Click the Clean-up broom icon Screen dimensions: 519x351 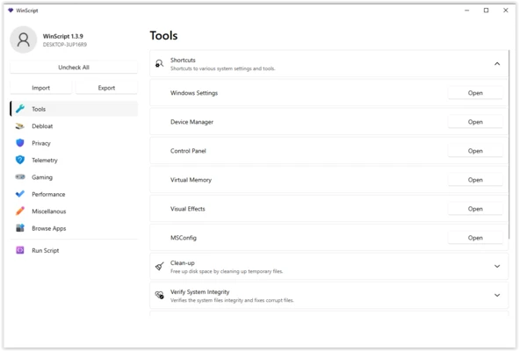(160, 266)
